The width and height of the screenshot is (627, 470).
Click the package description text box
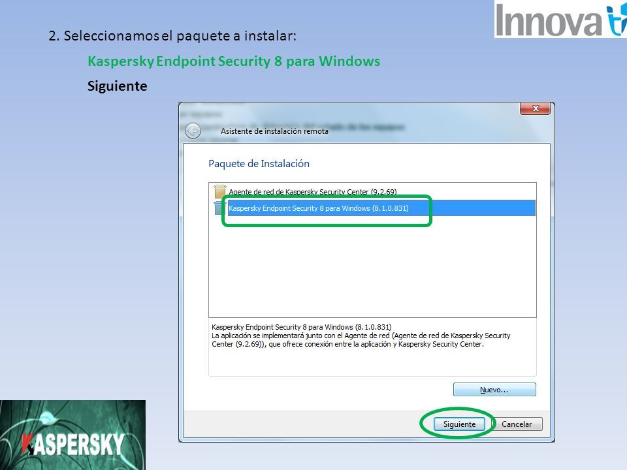click(372, 347)
